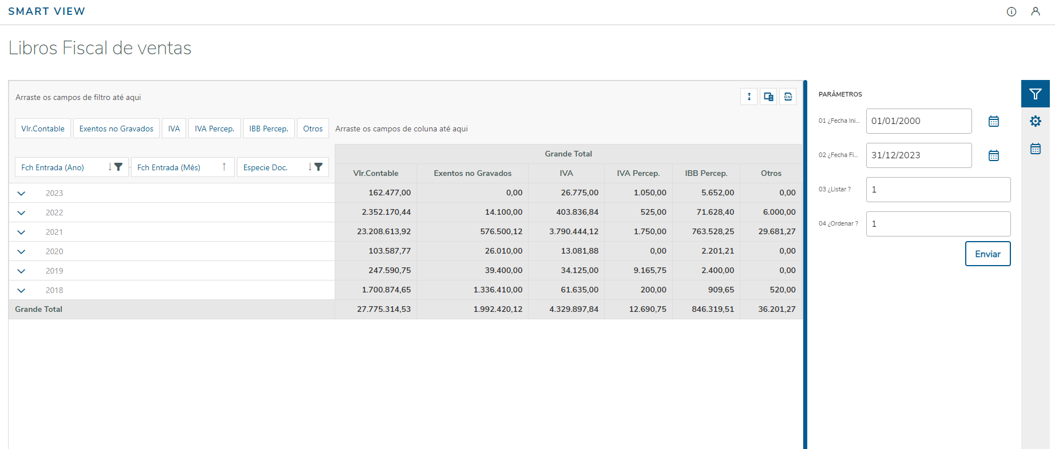Screen dimensions: 1055x449
Task: Click the sidebar calendar icon below gear
Action: coord(1035,149)
